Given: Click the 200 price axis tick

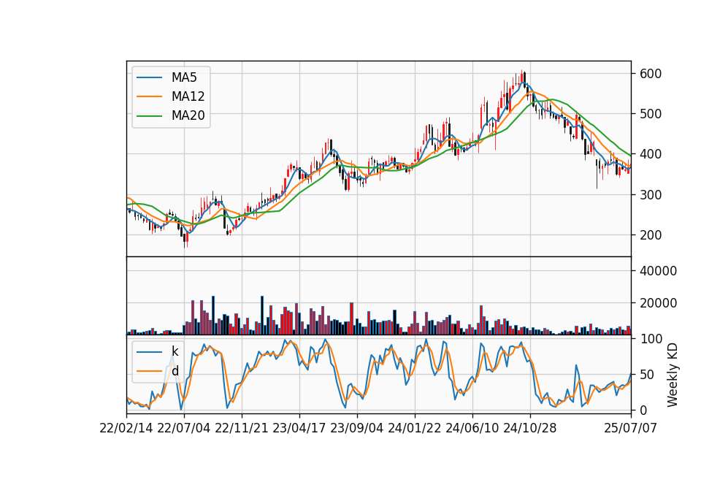Looking at the screenshot, I should pyautogui.click(x=651, y=235).
